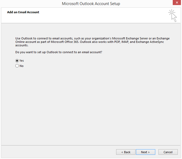Image resolution: width=182 pixels, height=159 pixels.
Task: Cancel the email account setup
Action: [168, 152]
